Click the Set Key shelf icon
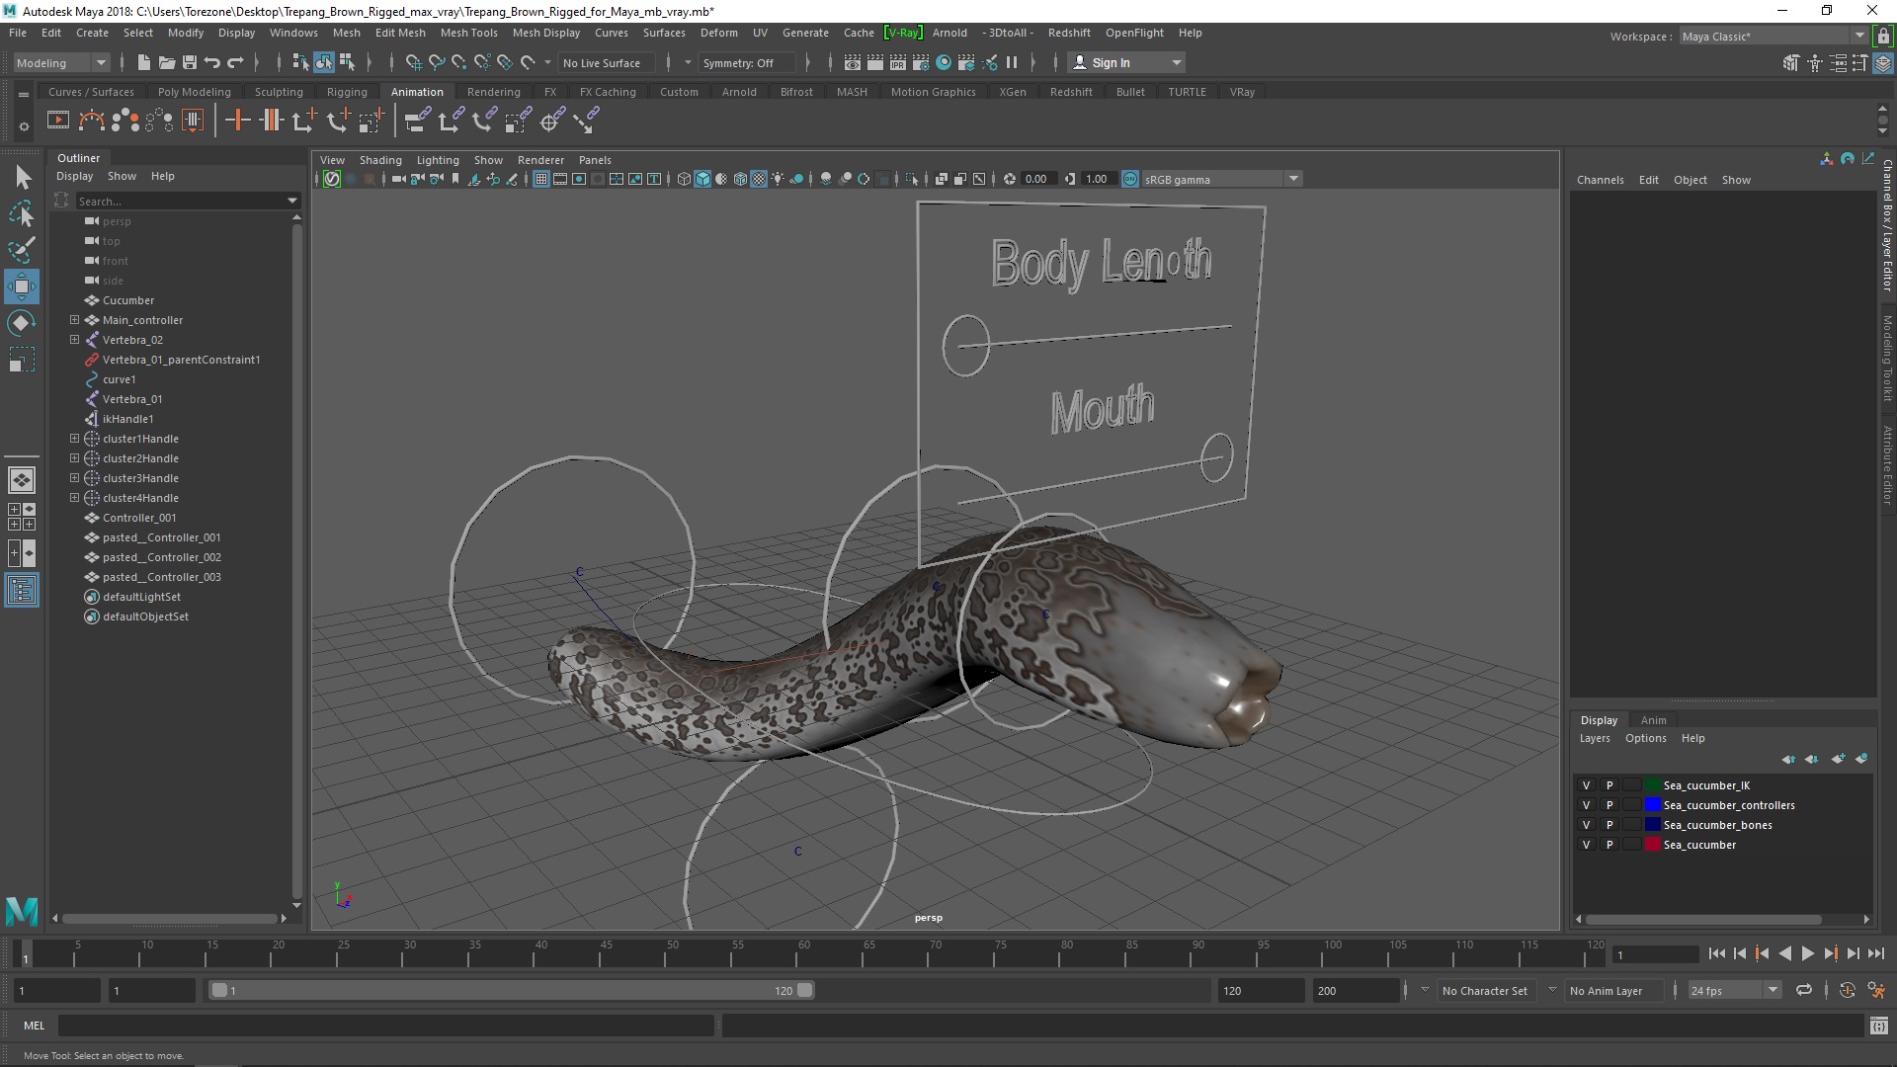 (x=237, y=121)
